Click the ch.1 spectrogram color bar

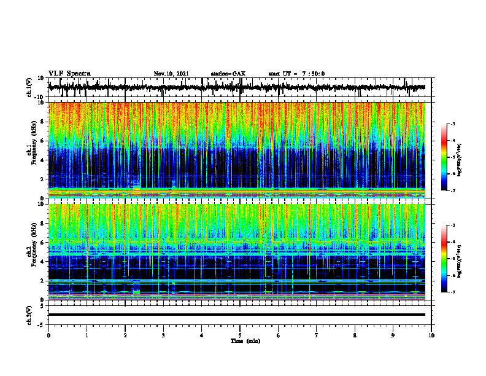(x=444, y=157)
